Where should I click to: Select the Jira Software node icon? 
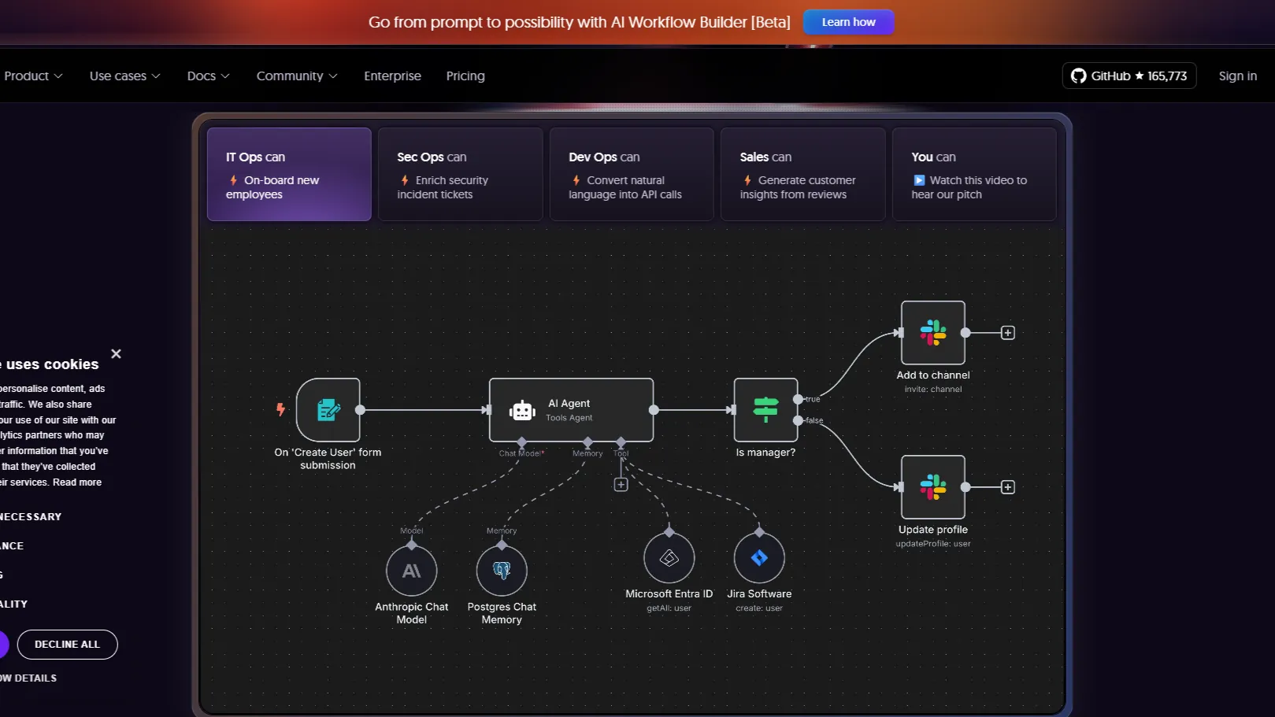tap(759, 558)
